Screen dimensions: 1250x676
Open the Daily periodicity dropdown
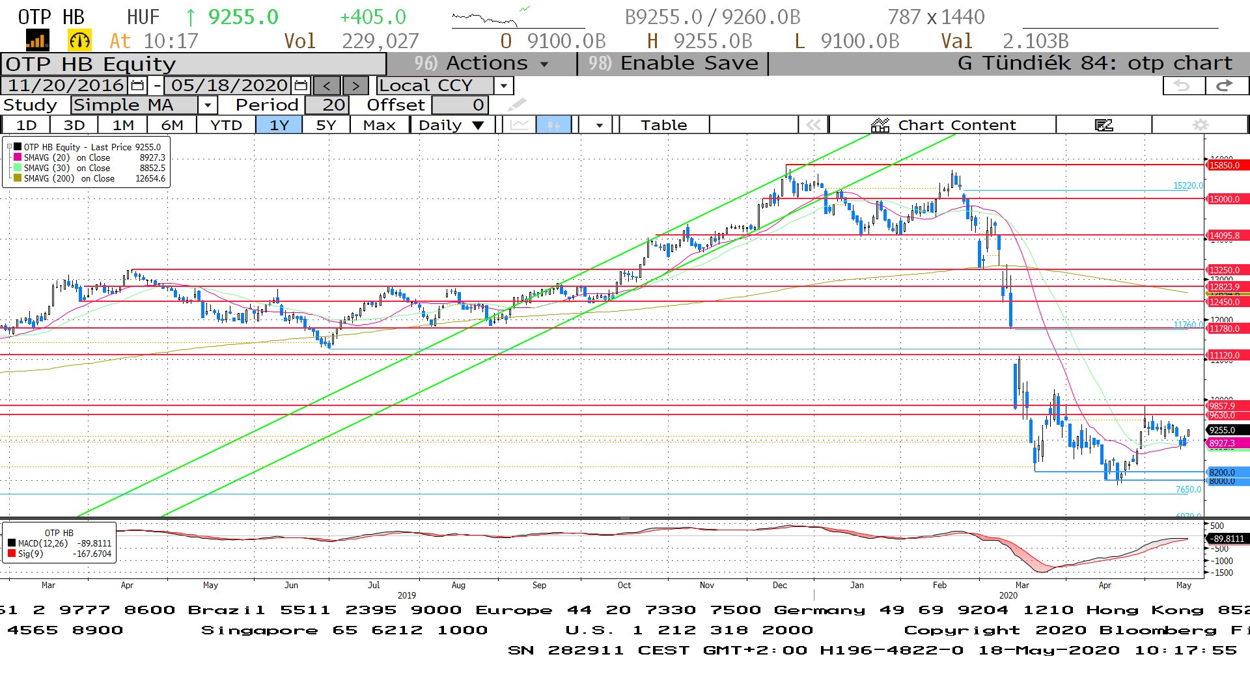pos(452,125)
